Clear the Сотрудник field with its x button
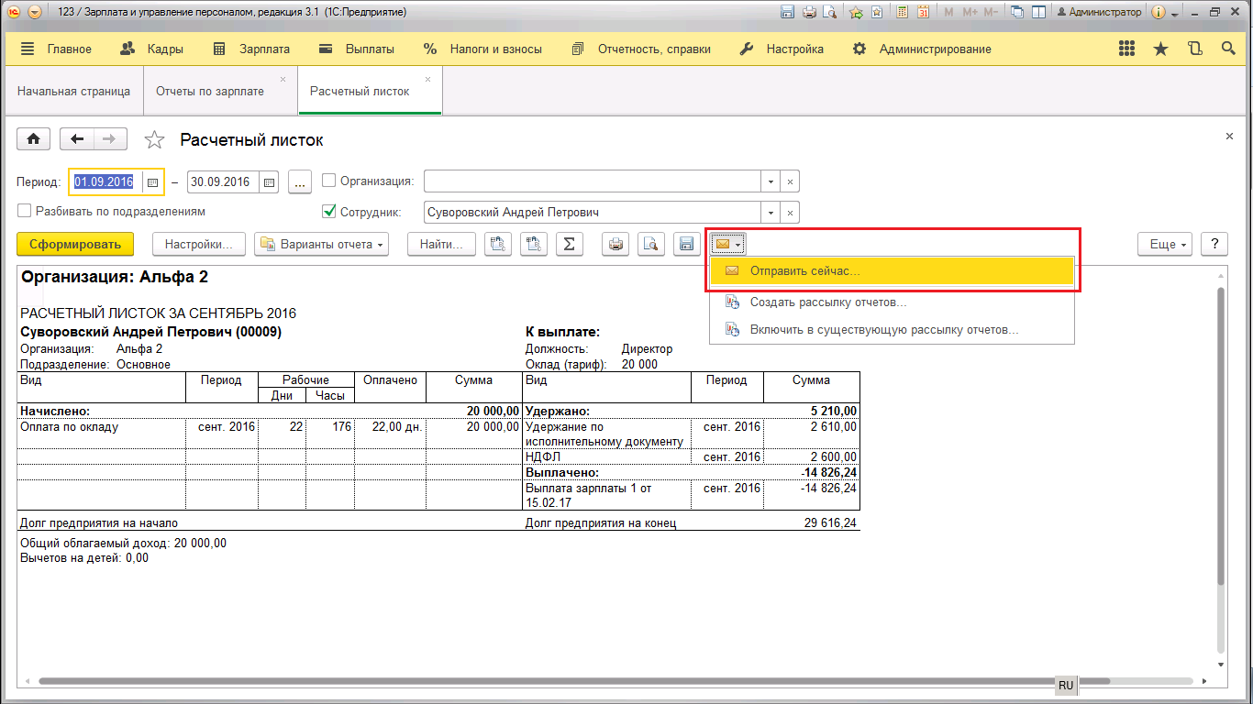This screenshot has height=704, width=1253. pos(790,212)
